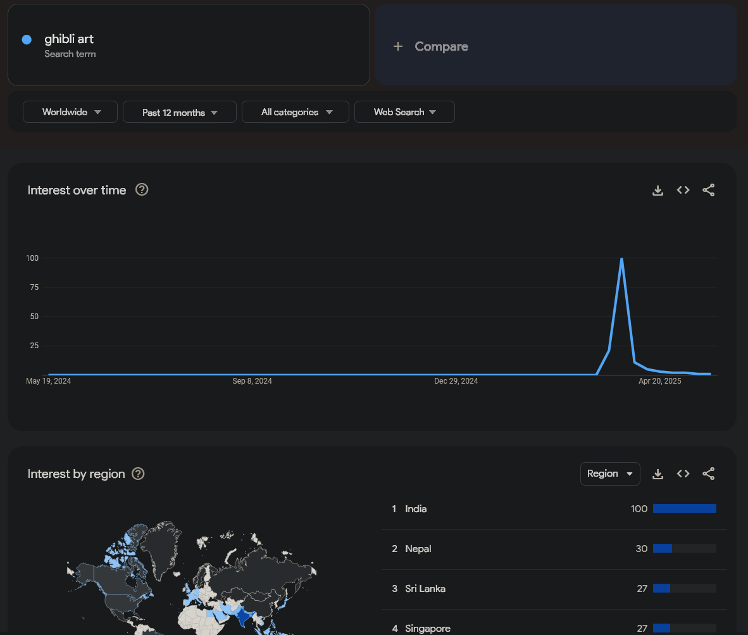Click the Apr 20, 2025 axis label

click(660, 381)
